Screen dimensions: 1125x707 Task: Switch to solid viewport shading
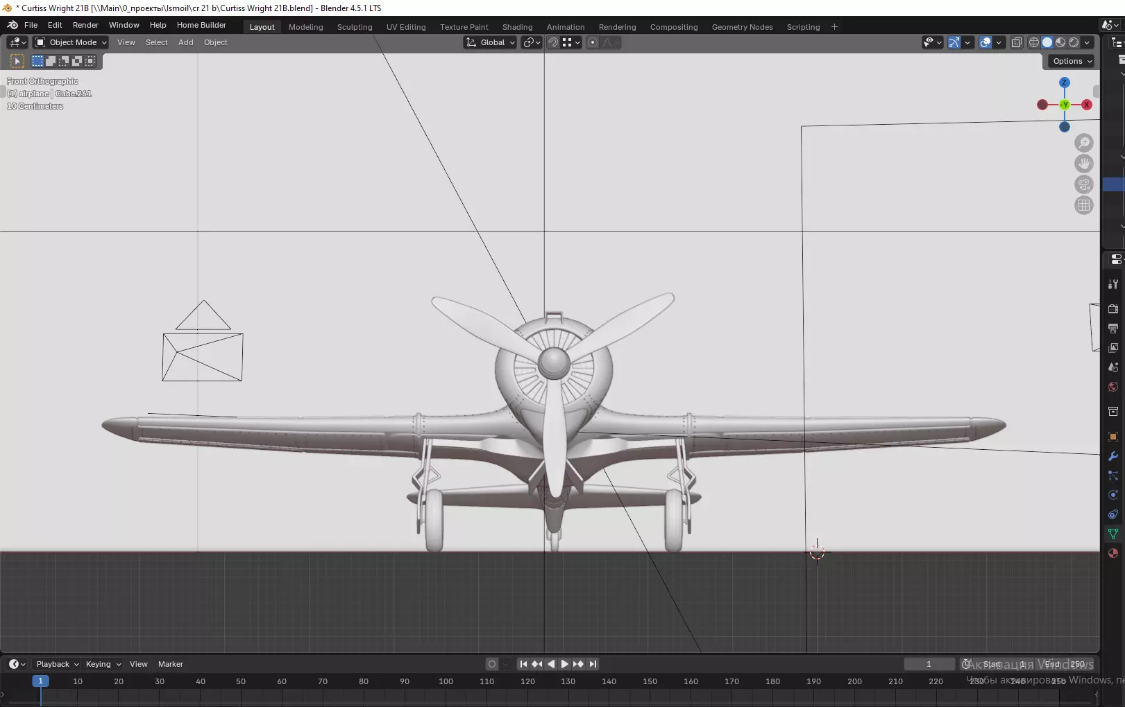pyautogui.click(x=1047, y=42)
